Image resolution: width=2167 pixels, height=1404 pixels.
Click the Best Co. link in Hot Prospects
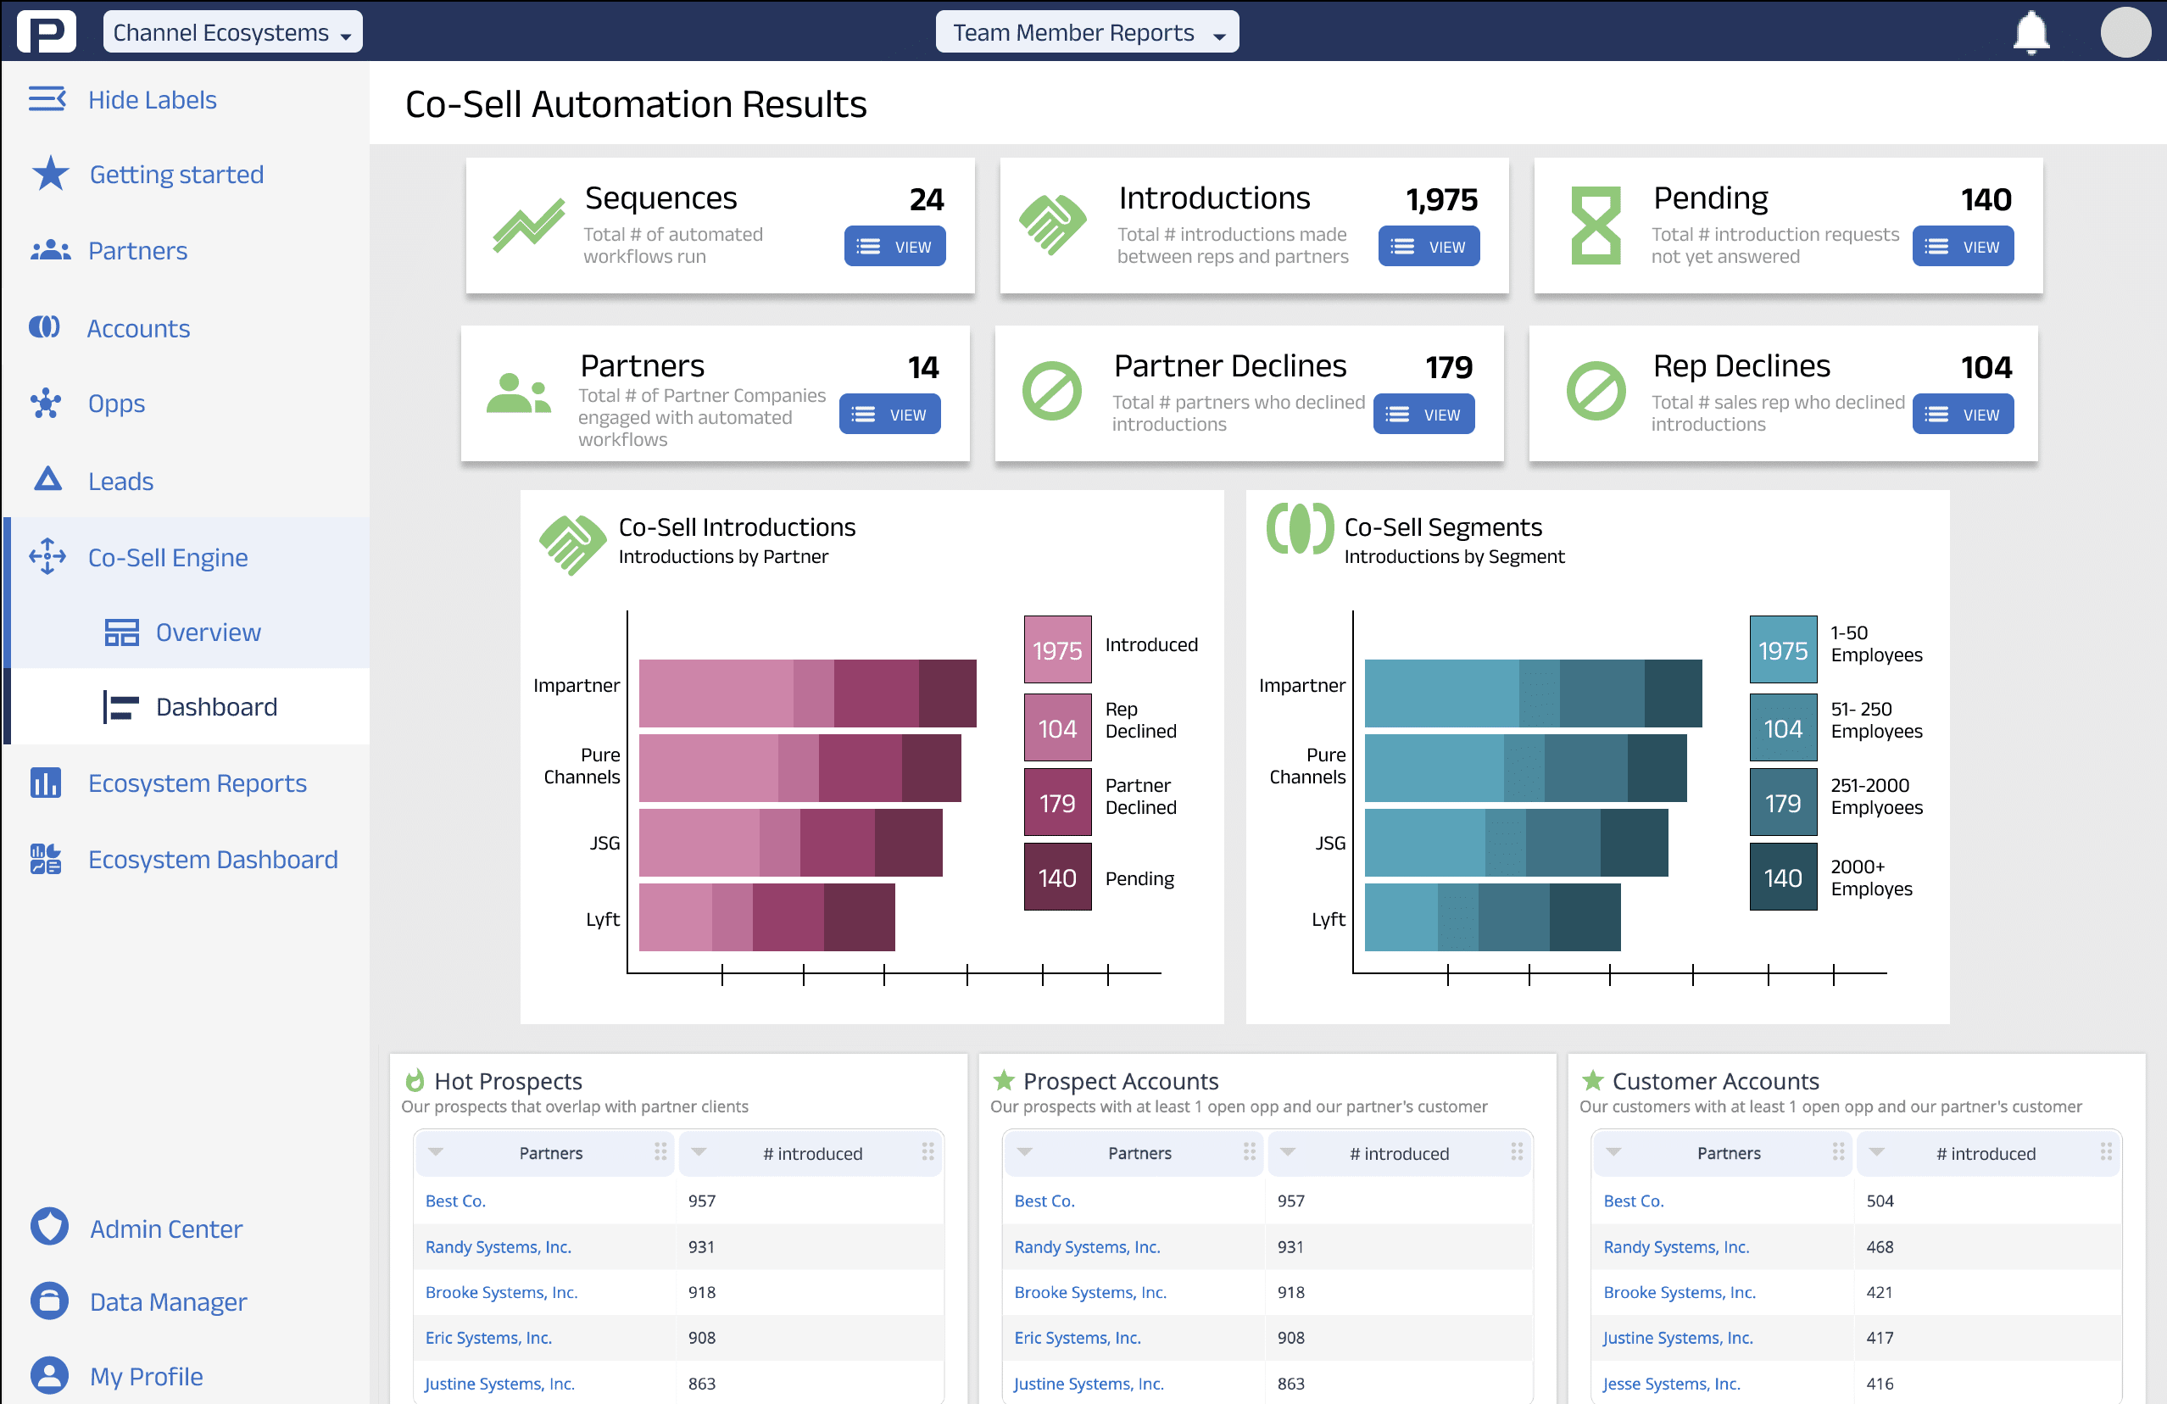pos(456,1202)
